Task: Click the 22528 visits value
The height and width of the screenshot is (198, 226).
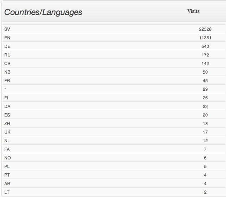Action: tap(205, 29)
